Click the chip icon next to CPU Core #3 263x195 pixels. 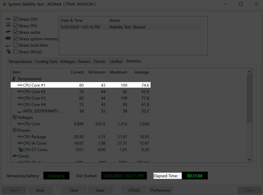(20, 98)
